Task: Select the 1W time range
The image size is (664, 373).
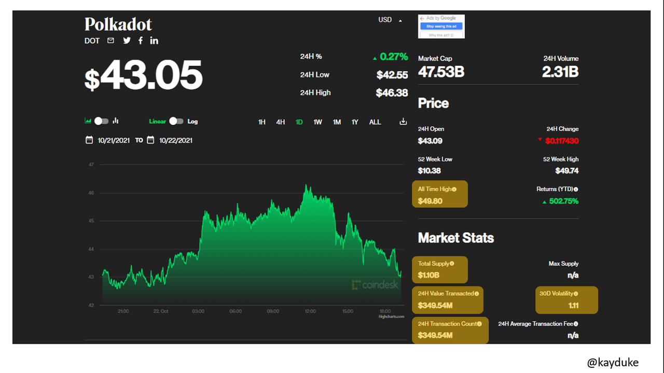Action: pyautogui.click(x=317, y=122)
